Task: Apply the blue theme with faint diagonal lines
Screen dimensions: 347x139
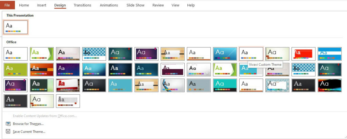Action: pos(225,54)
